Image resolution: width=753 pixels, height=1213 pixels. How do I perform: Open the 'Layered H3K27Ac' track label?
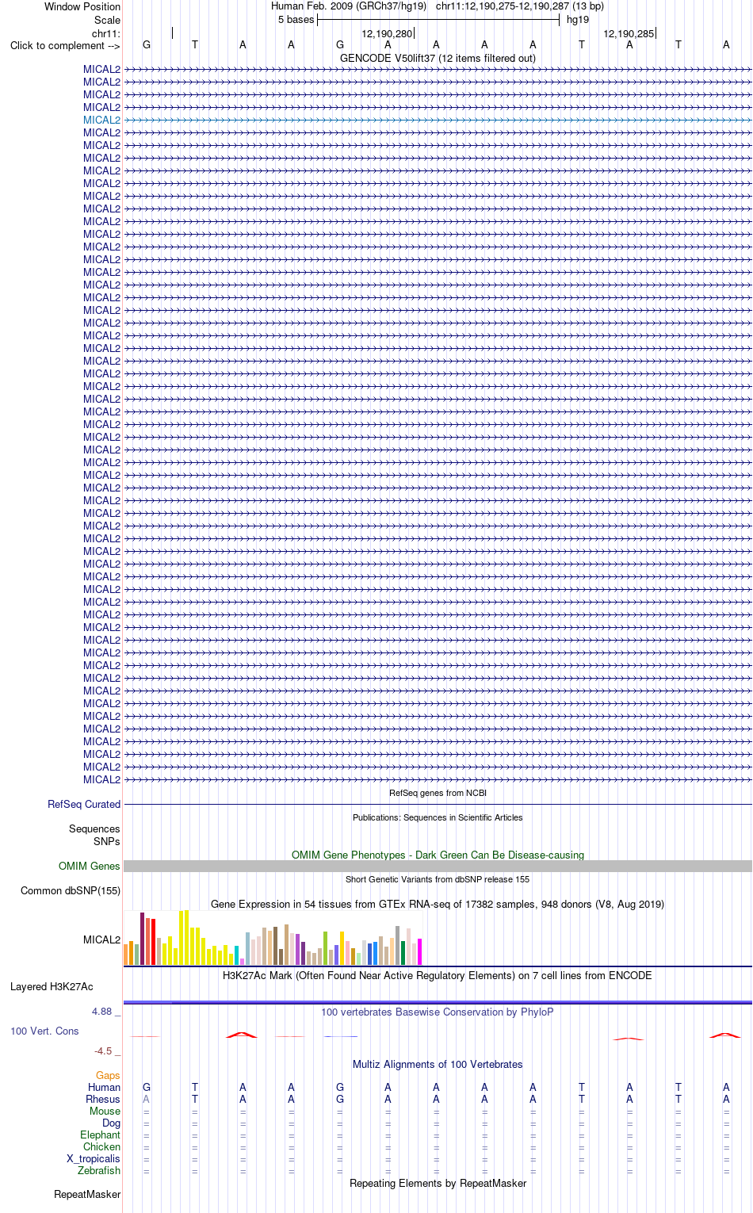click(52, 987)
